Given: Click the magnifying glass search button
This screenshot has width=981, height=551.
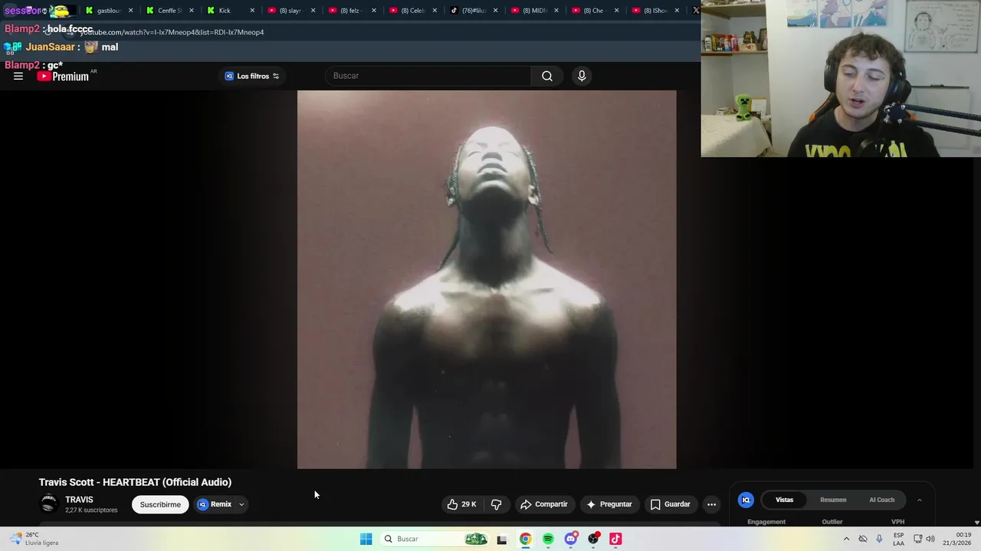Looking at the screenshot, I should [547, 76].
